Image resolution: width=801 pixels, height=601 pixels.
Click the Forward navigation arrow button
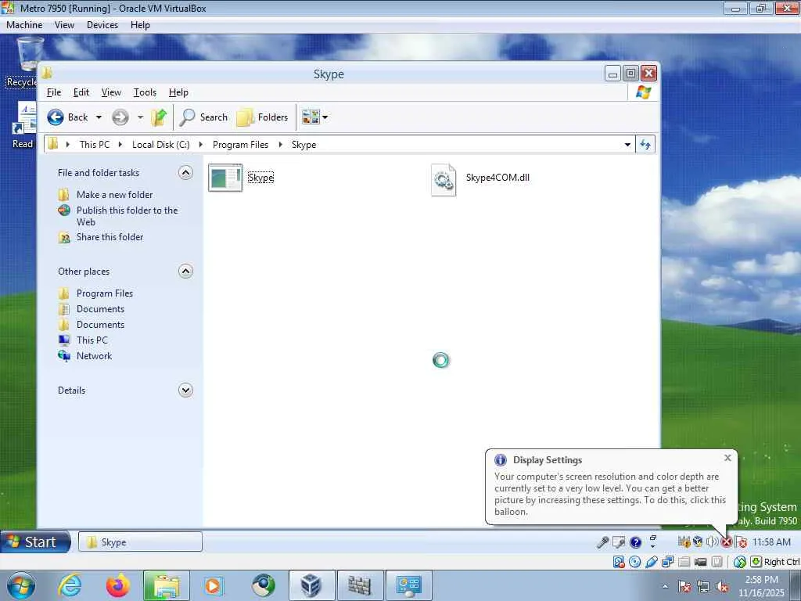(x=120, y=117)
